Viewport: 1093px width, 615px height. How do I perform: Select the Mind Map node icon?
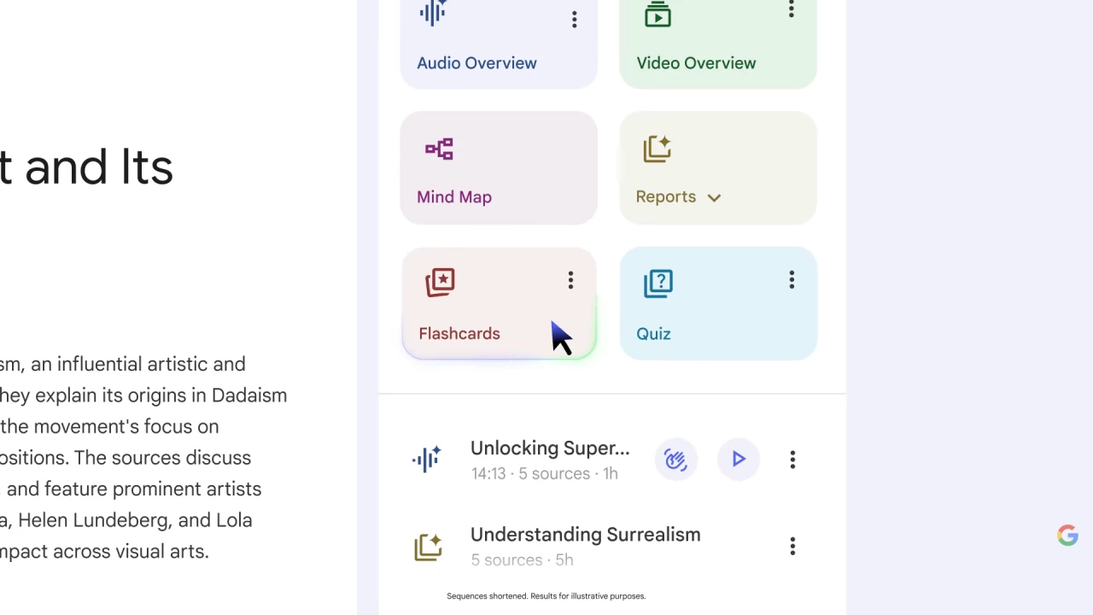coord(439,149)
